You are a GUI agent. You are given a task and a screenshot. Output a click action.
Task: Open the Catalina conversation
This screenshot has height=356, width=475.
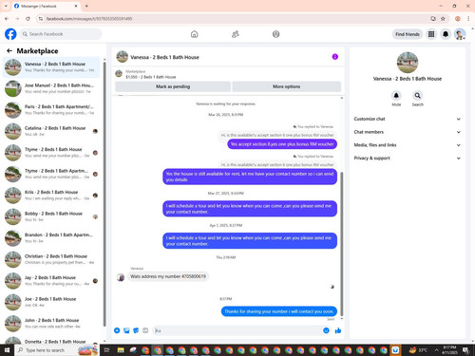point(51,131)
